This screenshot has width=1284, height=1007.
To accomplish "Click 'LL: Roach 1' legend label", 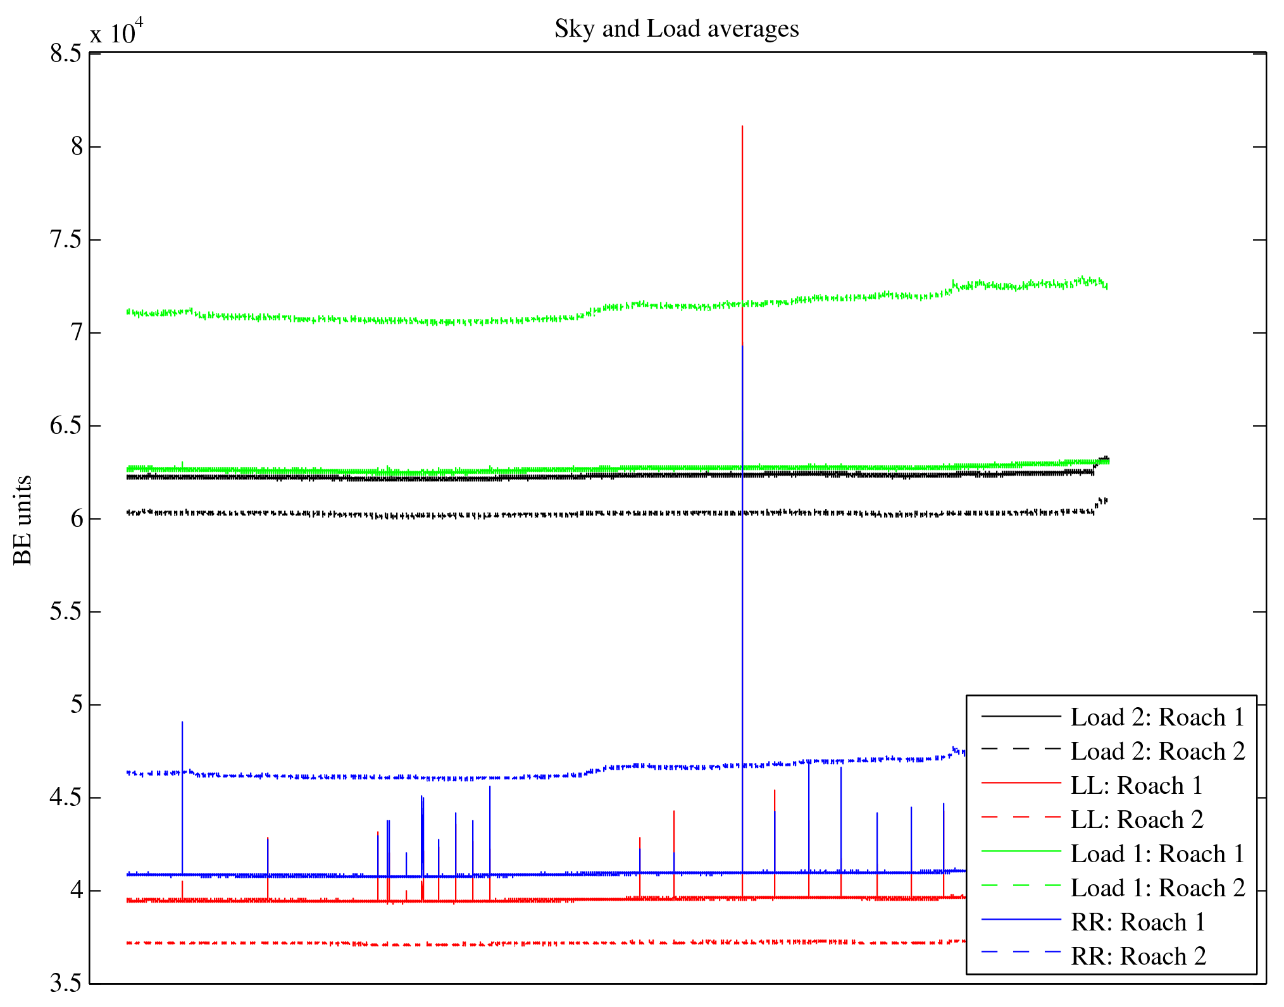I will [x=1136, y=786].
